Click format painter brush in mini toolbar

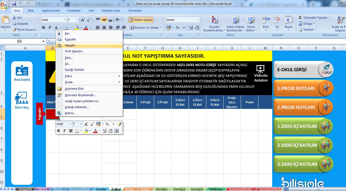[x=119, y=124]
